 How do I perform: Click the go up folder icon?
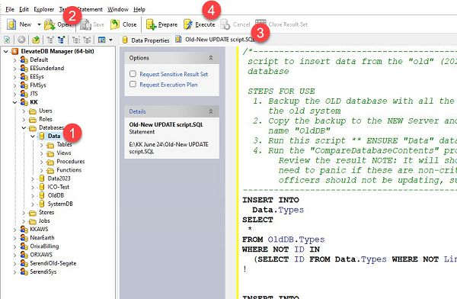pos(36,40)
